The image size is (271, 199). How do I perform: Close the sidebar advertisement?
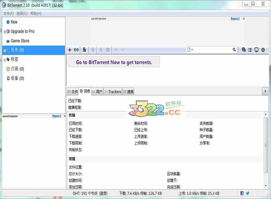point(65,116)
